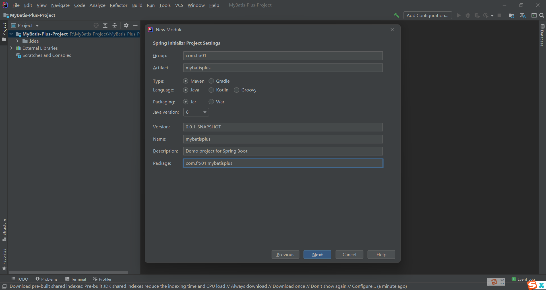Screen dimensions: 546x290
Task: Open Project panel settings gear
Action: click(x=126, y=25)
